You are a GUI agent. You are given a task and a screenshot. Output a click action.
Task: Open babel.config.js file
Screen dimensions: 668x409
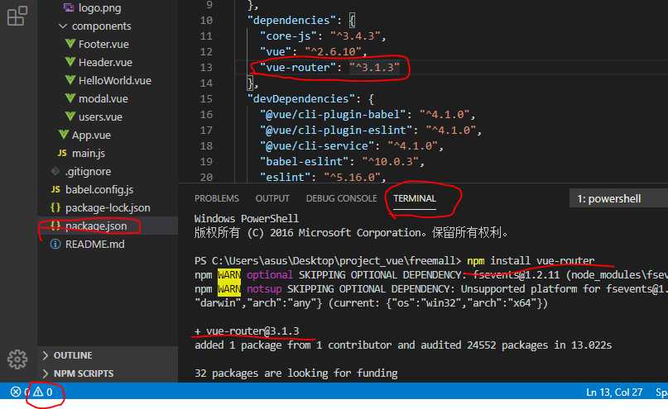(x=99, y=189)
